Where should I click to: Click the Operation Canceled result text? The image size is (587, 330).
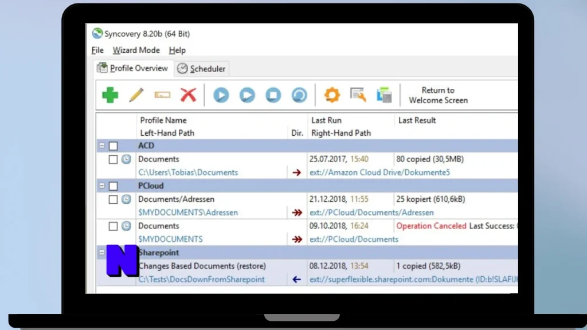click(431, 226)
